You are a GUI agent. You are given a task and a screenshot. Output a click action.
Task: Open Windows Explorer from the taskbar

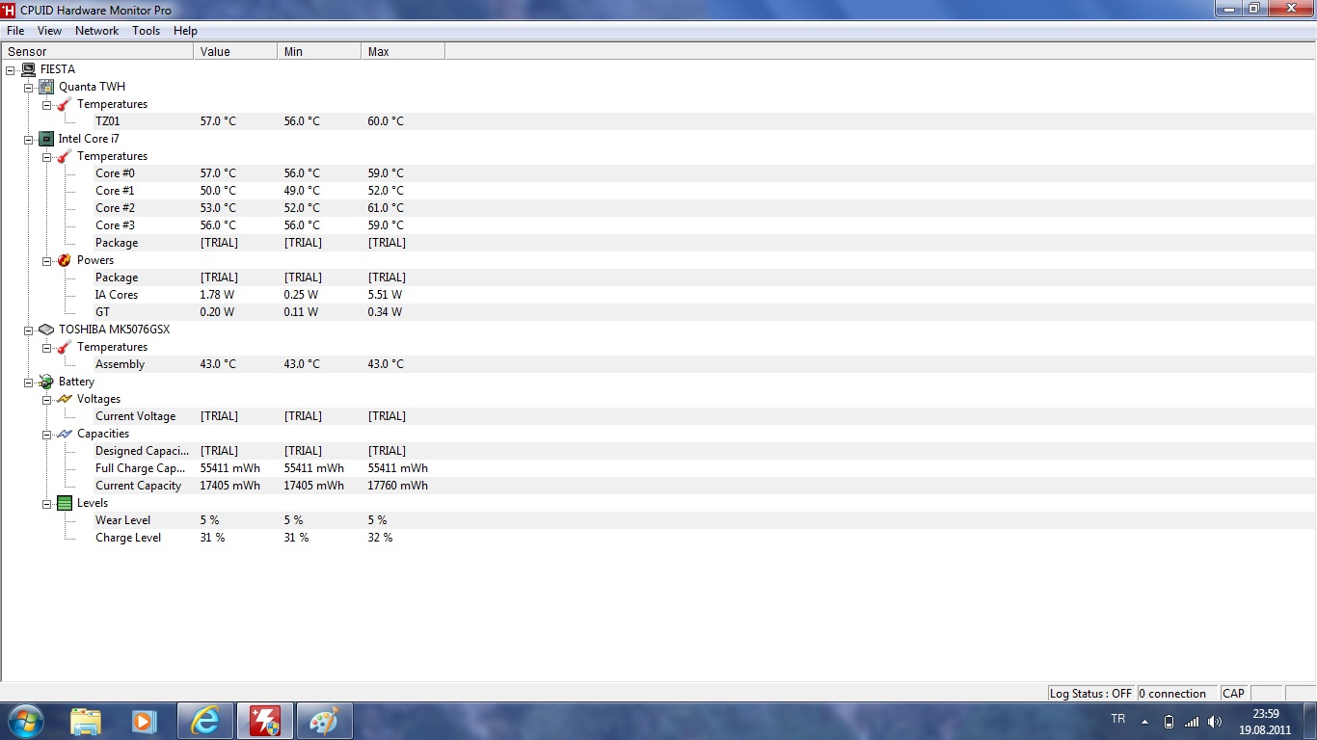point(86,721)
